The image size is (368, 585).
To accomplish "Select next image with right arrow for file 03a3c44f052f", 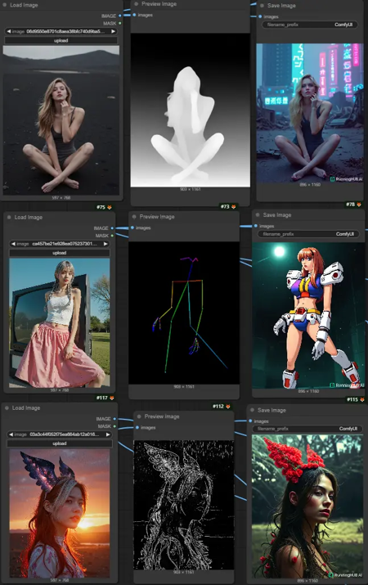I will (108, 434).
